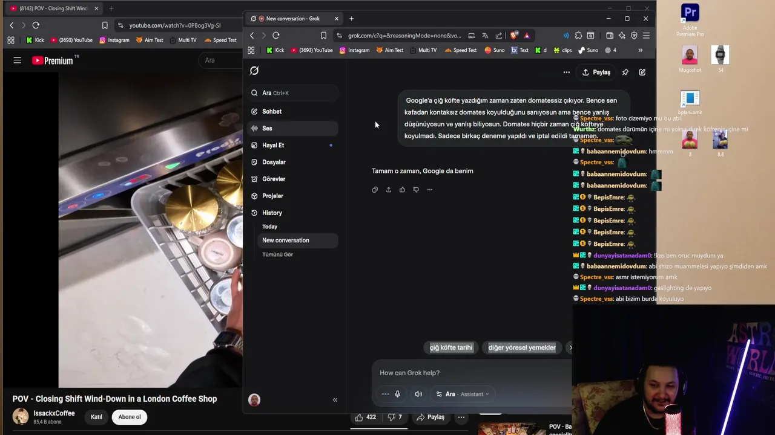This screenshot has height=435, width=775.
Task: Open the three-dot menu beside Paylaş in Grok
Action: (x=567, y=72)
